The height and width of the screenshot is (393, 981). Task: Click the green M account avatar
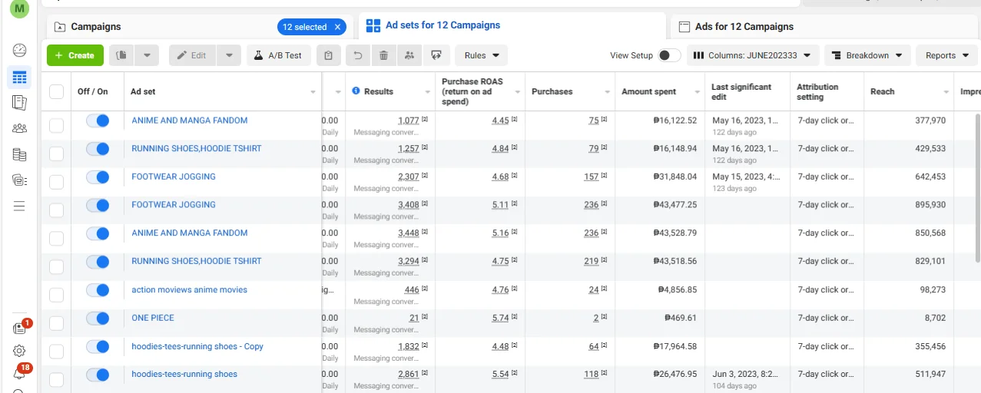pos(19,9)
